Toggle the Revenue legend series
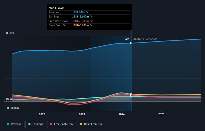Screen dimensions: 205x131 click(14, 124)
